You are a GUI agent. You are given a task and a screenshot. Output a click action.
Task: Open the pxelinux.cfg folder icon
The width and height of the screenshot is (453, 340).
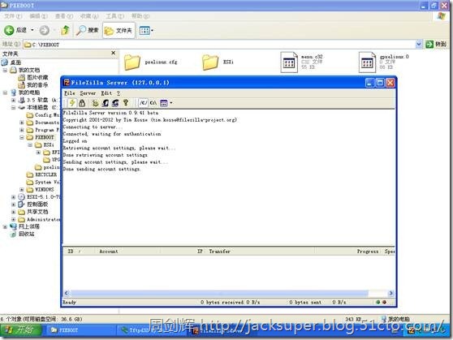132,62
